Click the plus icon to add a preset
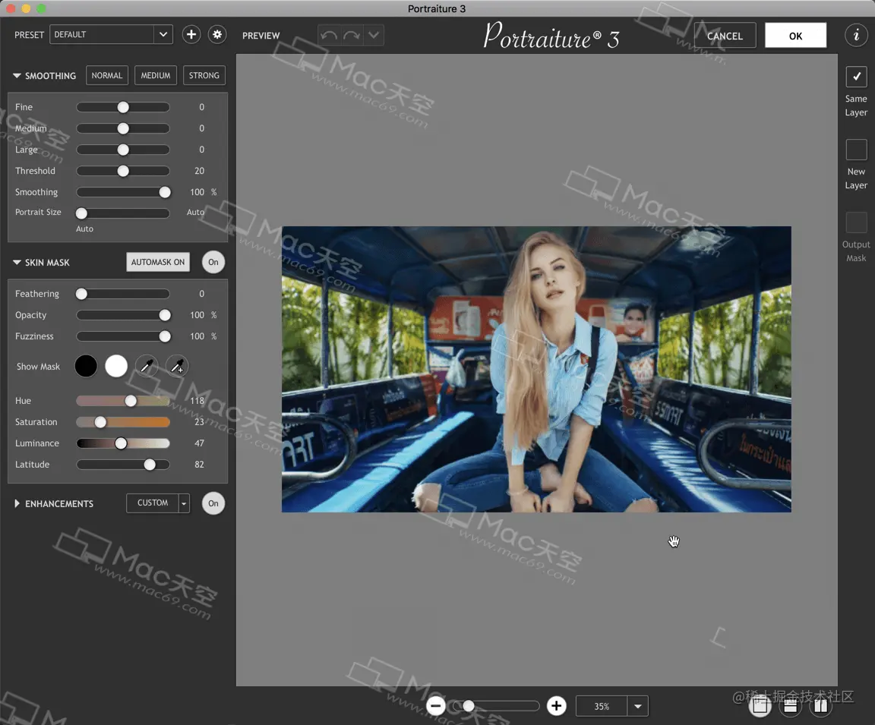 (x=191, y=34)
